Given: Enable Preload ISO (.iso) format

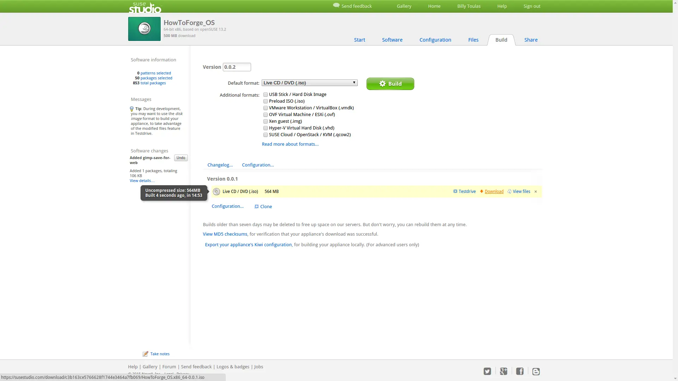Looking at the screenshot, I should click(x=266, y=101).
